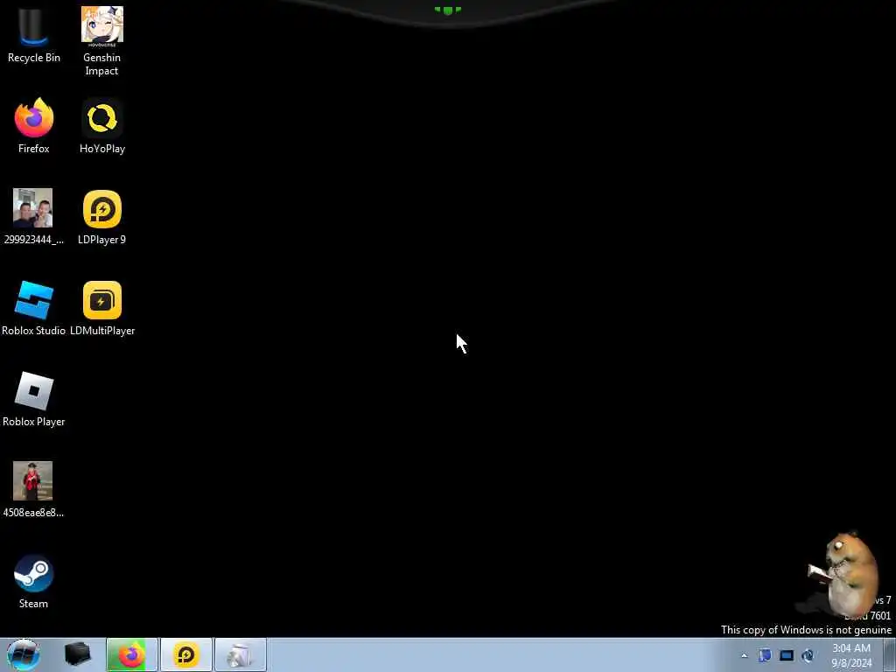The height and width of the screenshot is (672, 896).
Task: Switch to LDPlayer in the taskbar
Action: [x=186, y=654]
